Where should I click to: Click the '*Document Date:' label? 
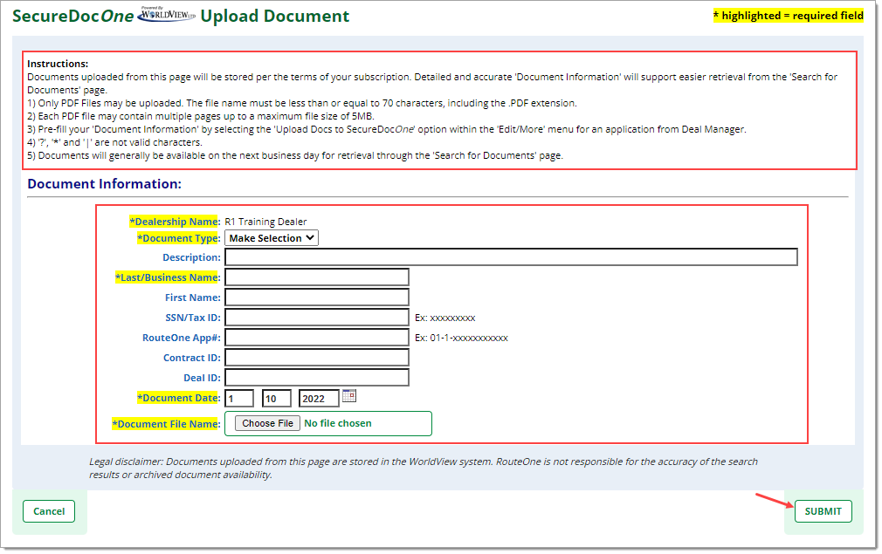coord(179,399)
